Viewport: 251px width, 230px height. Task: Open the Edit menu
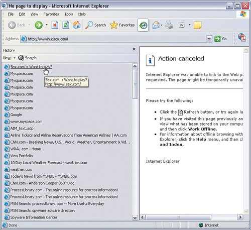tap(22, 14)
